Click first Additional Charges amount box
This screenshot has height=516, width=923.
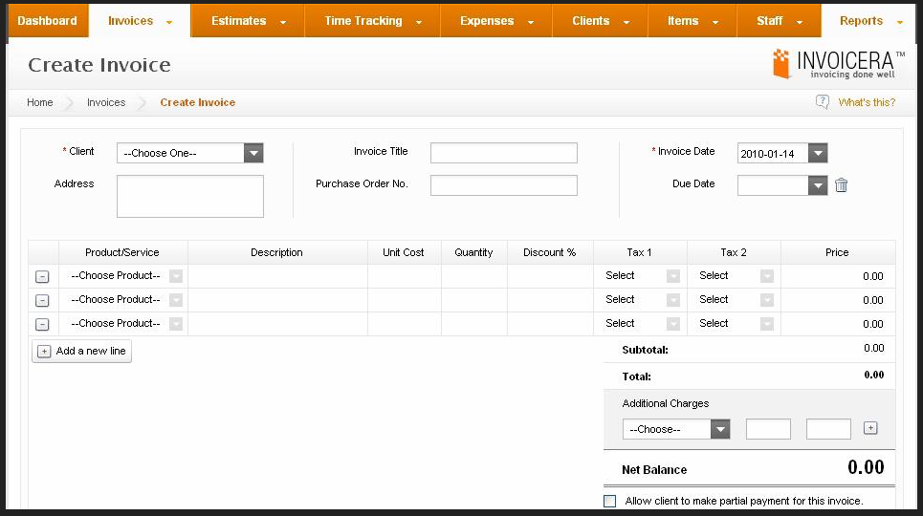(768, 429)
